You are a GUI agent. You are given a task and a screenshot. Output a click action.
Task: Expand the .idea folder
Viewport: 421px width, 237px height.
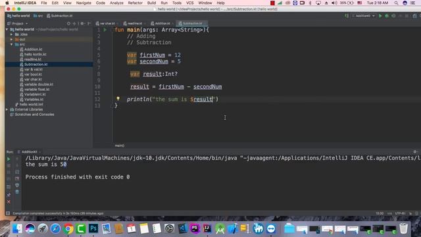point(12,34)
